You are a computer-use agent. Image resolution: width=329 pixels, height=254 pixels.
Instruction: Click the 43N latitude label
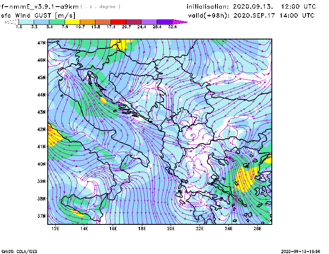click(42, 112)
